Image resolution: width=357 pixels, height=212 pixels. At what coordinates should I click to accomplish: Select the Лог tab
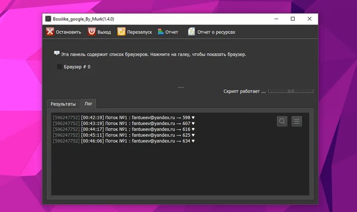[x=88, y=103]
